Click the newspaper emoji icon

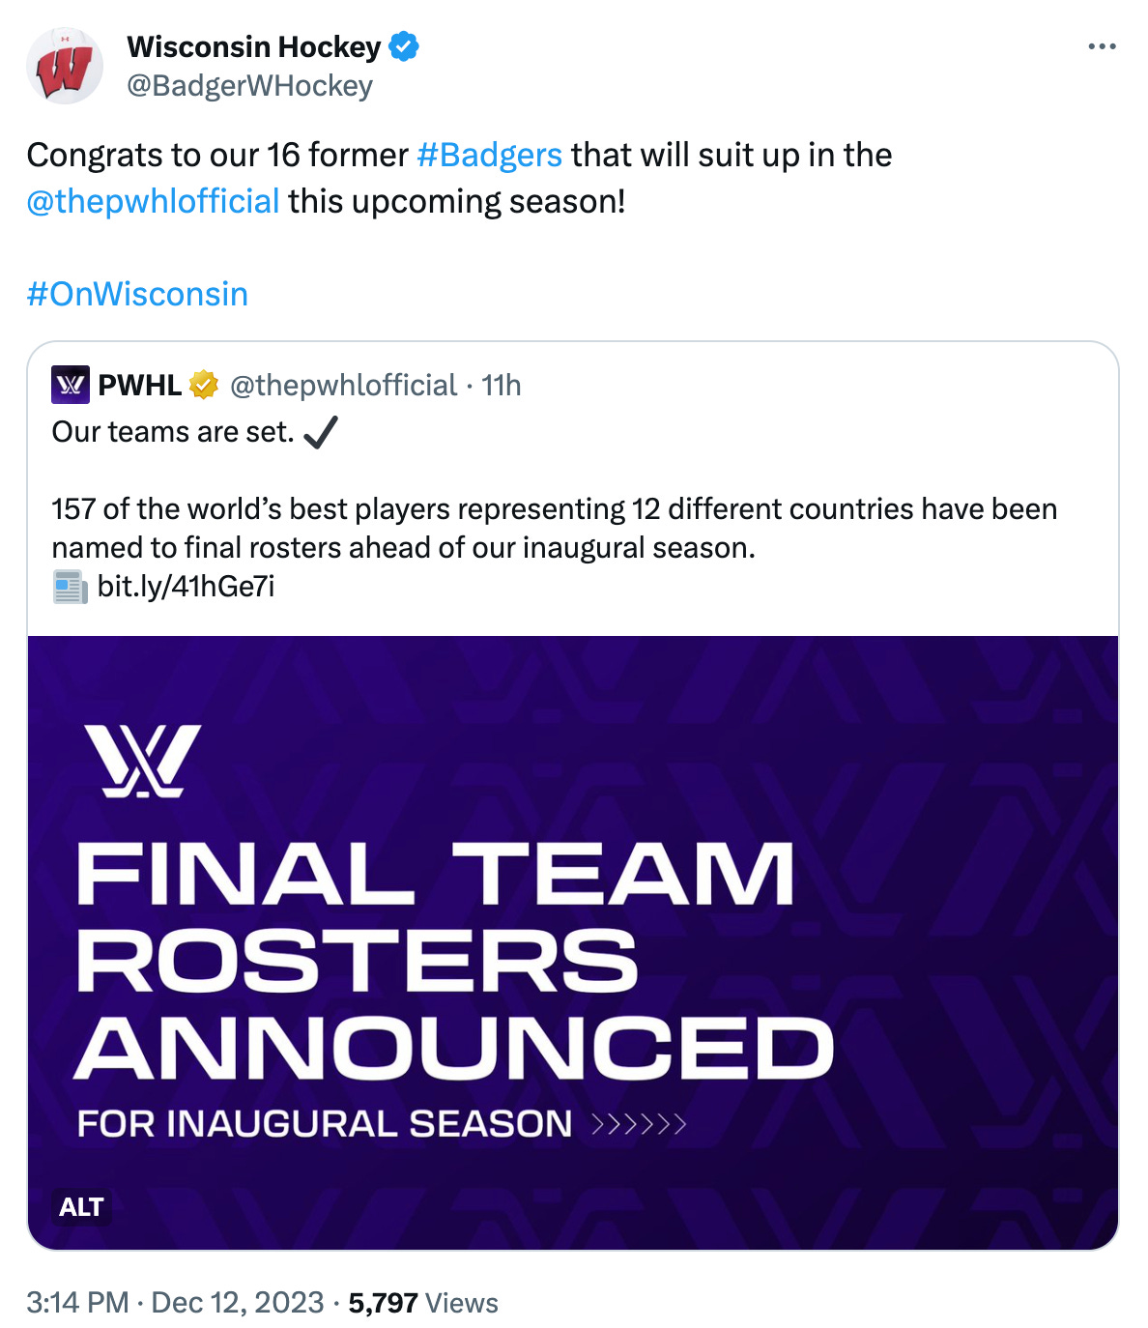pos(71,587)
